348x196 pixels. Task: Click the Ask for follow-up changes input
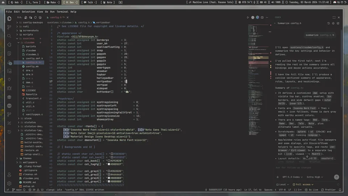coord(307,168)
